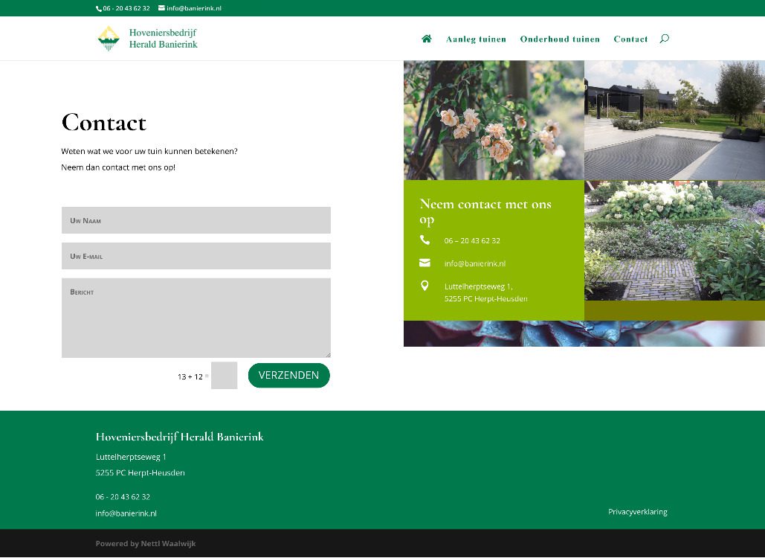Click the top bar email info@banierink.nl

(194, 8)
